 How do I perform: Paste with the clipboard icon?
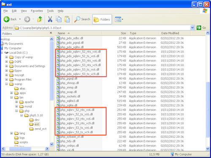tap(67, 19)
